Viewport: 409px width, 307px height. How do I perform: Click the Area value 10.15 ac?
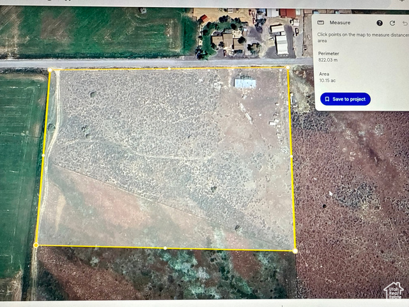[327, 81]
